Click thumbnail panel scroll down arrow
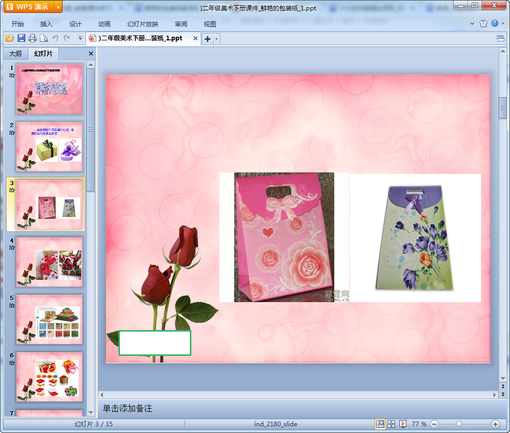 (x=91, y=412)
